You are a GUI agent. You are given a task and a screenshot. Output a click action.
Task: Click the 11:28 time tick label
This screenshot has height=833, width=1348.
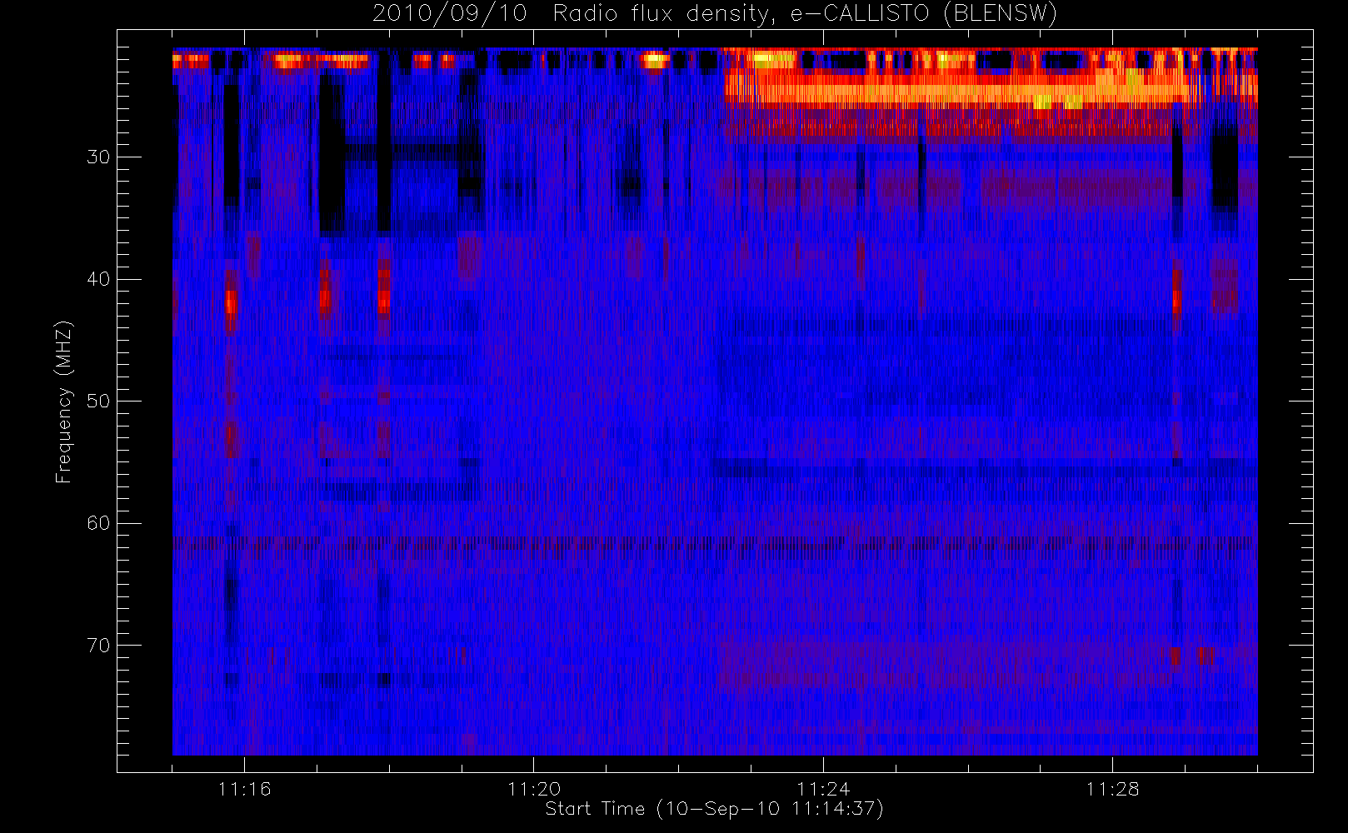pos(1112,788)
